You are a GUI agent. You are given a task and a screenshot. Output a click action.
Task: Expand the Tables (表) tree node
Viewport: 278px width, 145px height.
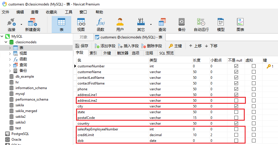point(10,48)
